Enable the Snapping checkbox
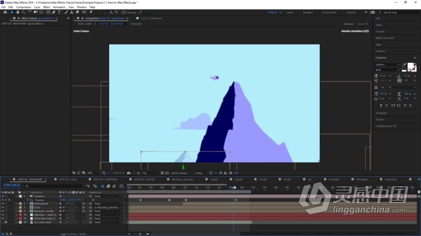Viewport: 421px width, 236px height. [124, 12]
